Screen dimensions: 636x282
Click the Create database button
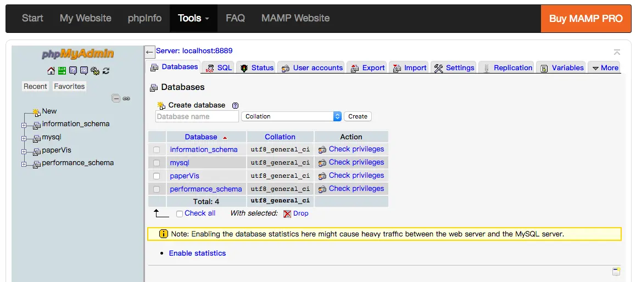pos(358,116)
